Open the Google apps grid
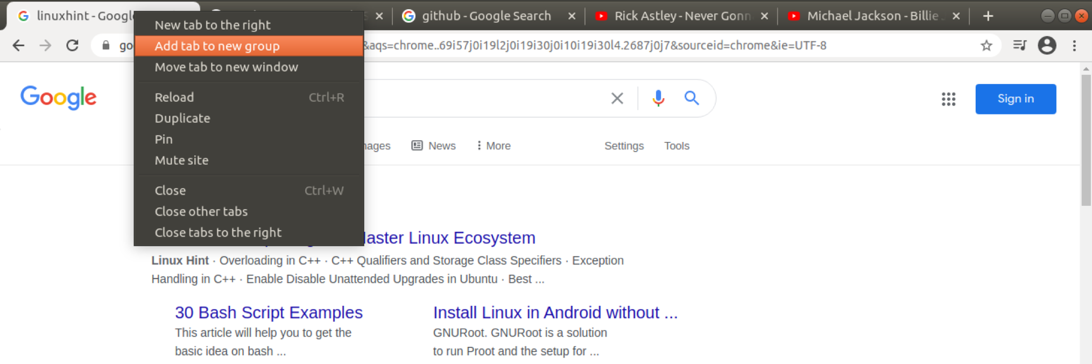The height and width of the screenshot is (364, 1092). pyautogui.click(x=948, y=99)
